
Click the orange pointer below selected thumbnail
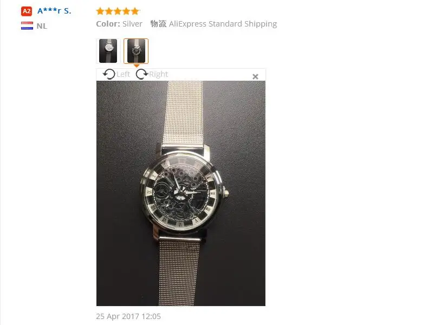click(x=136, y=66)
